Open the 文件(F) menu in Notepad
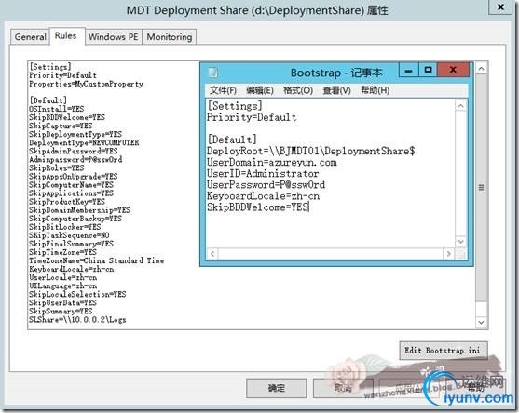Viewport: 519px width, 413px height. [223, 90]
